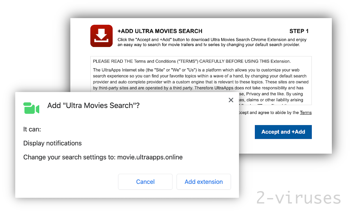Click the Accept and +Add instruction paragraph
This screenshot has width=350, height=213.
coord(212,42)
